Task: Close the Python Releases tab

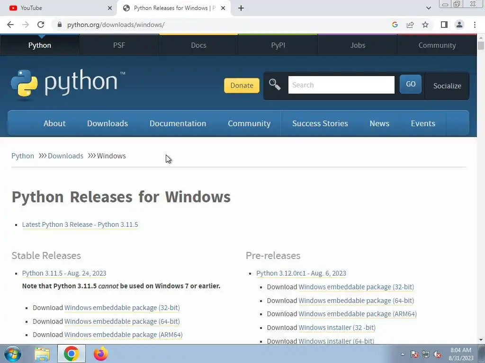Action: 223,8
